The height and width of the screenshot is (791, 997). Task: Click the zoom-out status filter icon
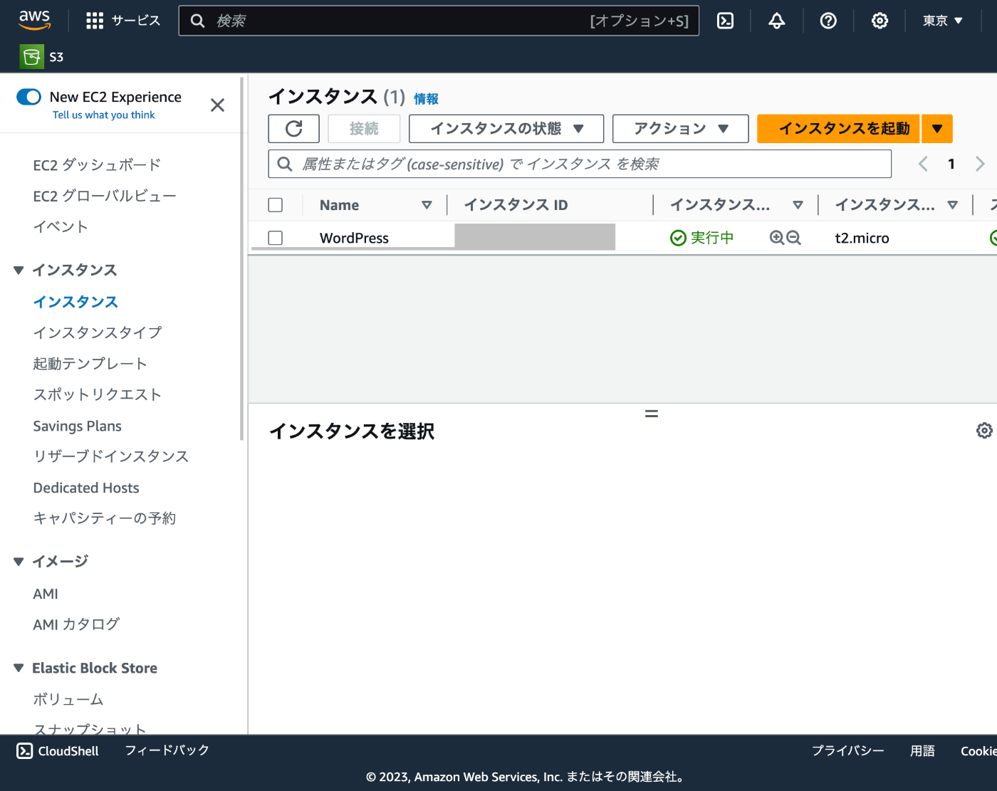click(x=794, y=238)
